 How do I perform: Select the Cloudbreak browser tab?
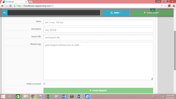(15, 2)
